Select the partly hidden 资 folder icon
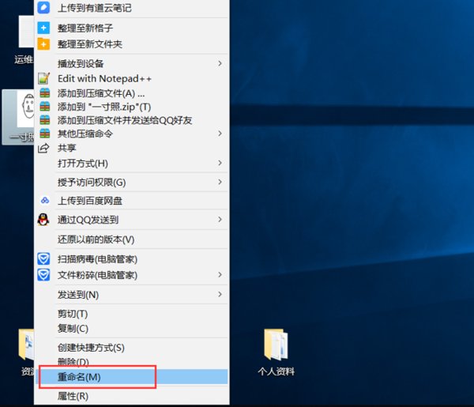The image size is (474, 407). (27, 352)
